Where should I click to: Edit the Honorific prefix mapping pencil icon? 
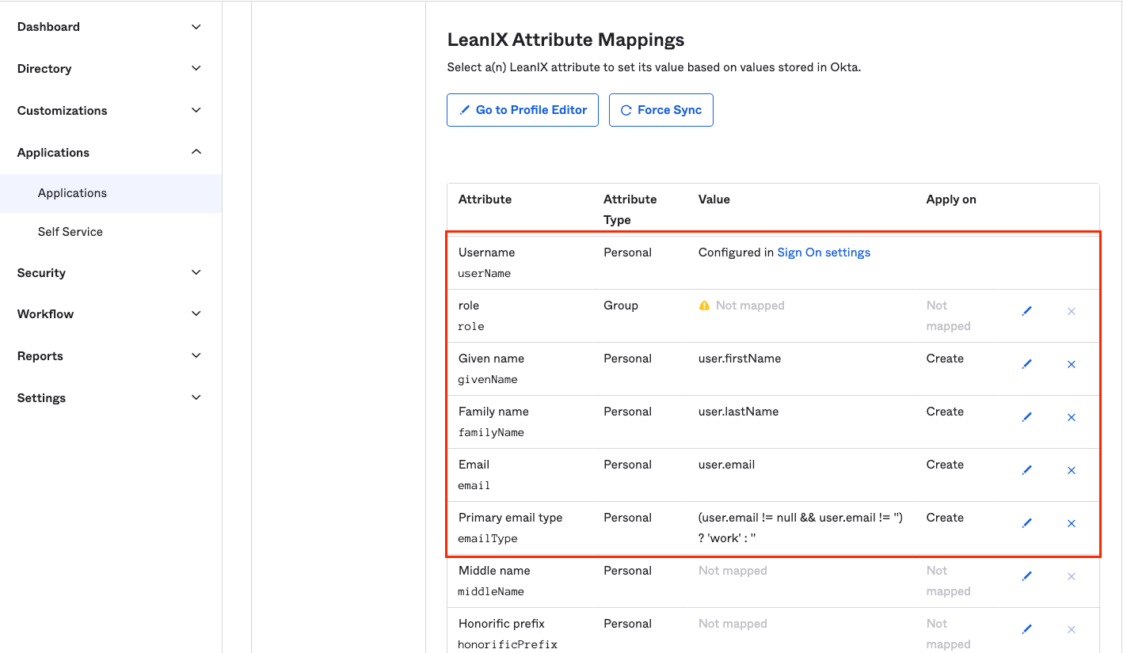point(1027,630)
